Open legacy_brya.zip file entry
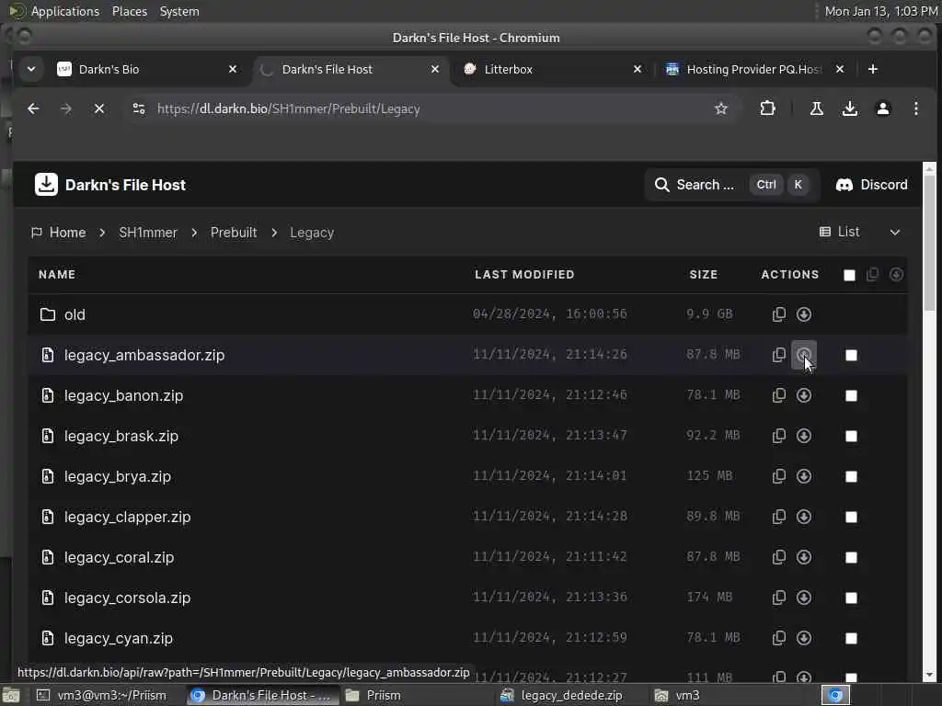 [x=117, y=476]
